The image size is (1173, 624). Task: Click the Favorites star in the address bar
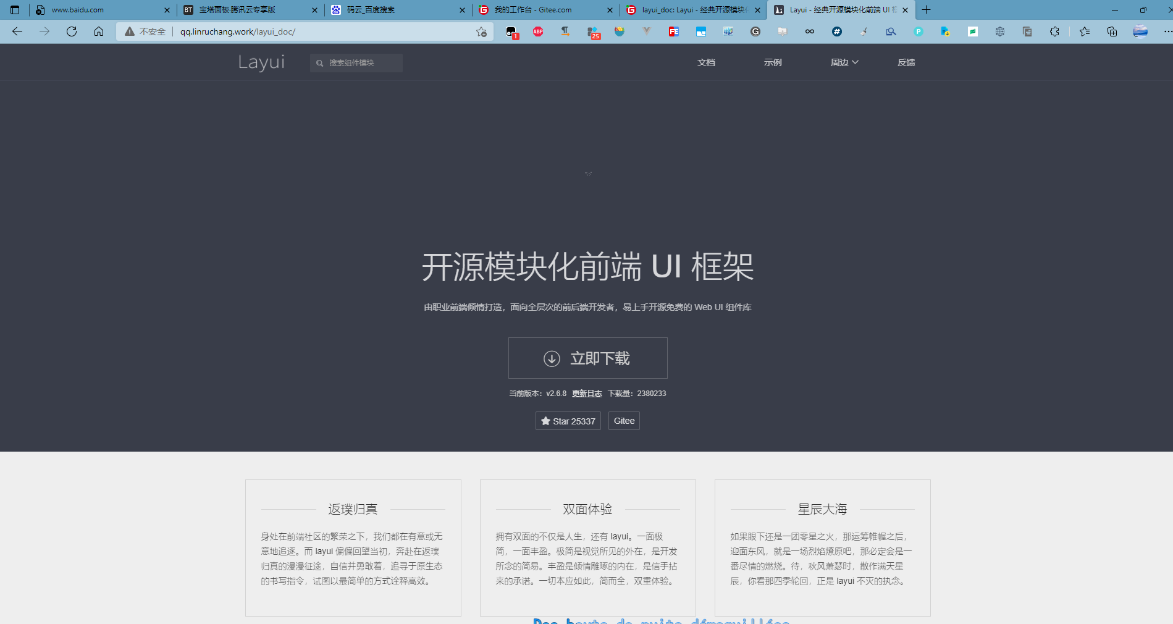click(481, 32)
